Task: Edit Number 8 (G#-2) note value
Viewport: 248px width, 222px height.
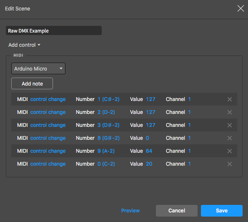Action: pyautogui.click(x=108, y=138)
